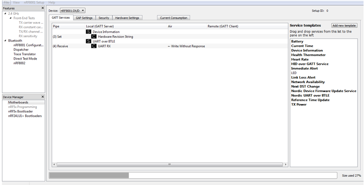Select the Reference Time Update template

310,100
